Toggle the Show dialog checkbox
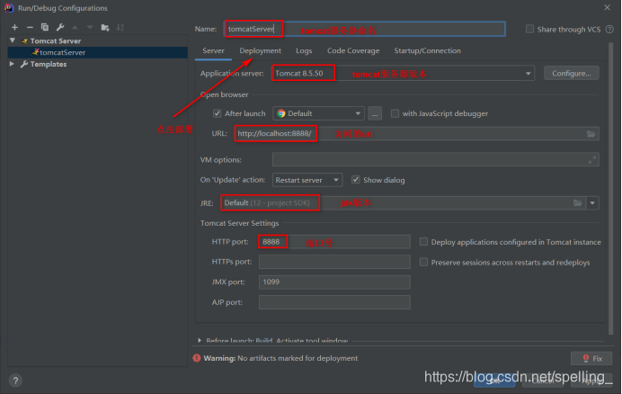The width and height of the screenshot is (622, 394). click(355, 180)
